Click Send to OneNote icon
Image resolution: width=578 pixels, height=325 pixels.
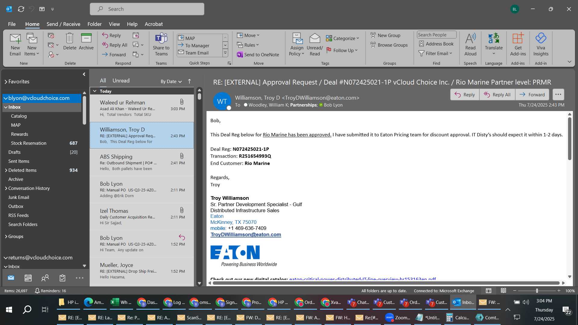pos(258,54)
